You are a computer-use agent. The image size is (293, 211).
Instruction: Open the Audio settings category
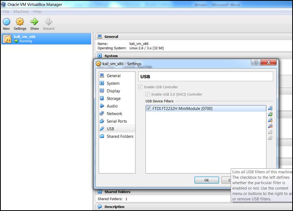[117, 106]
